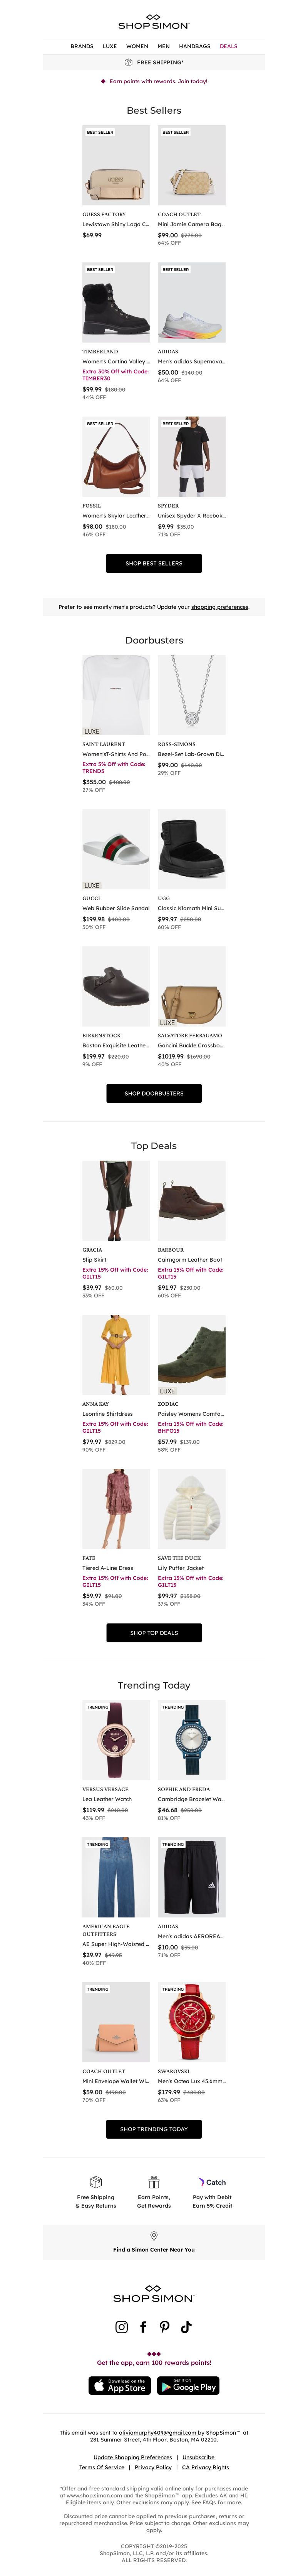Click the Free Shipping box icon
The image size is (308, 2576).
[96, 2182]
